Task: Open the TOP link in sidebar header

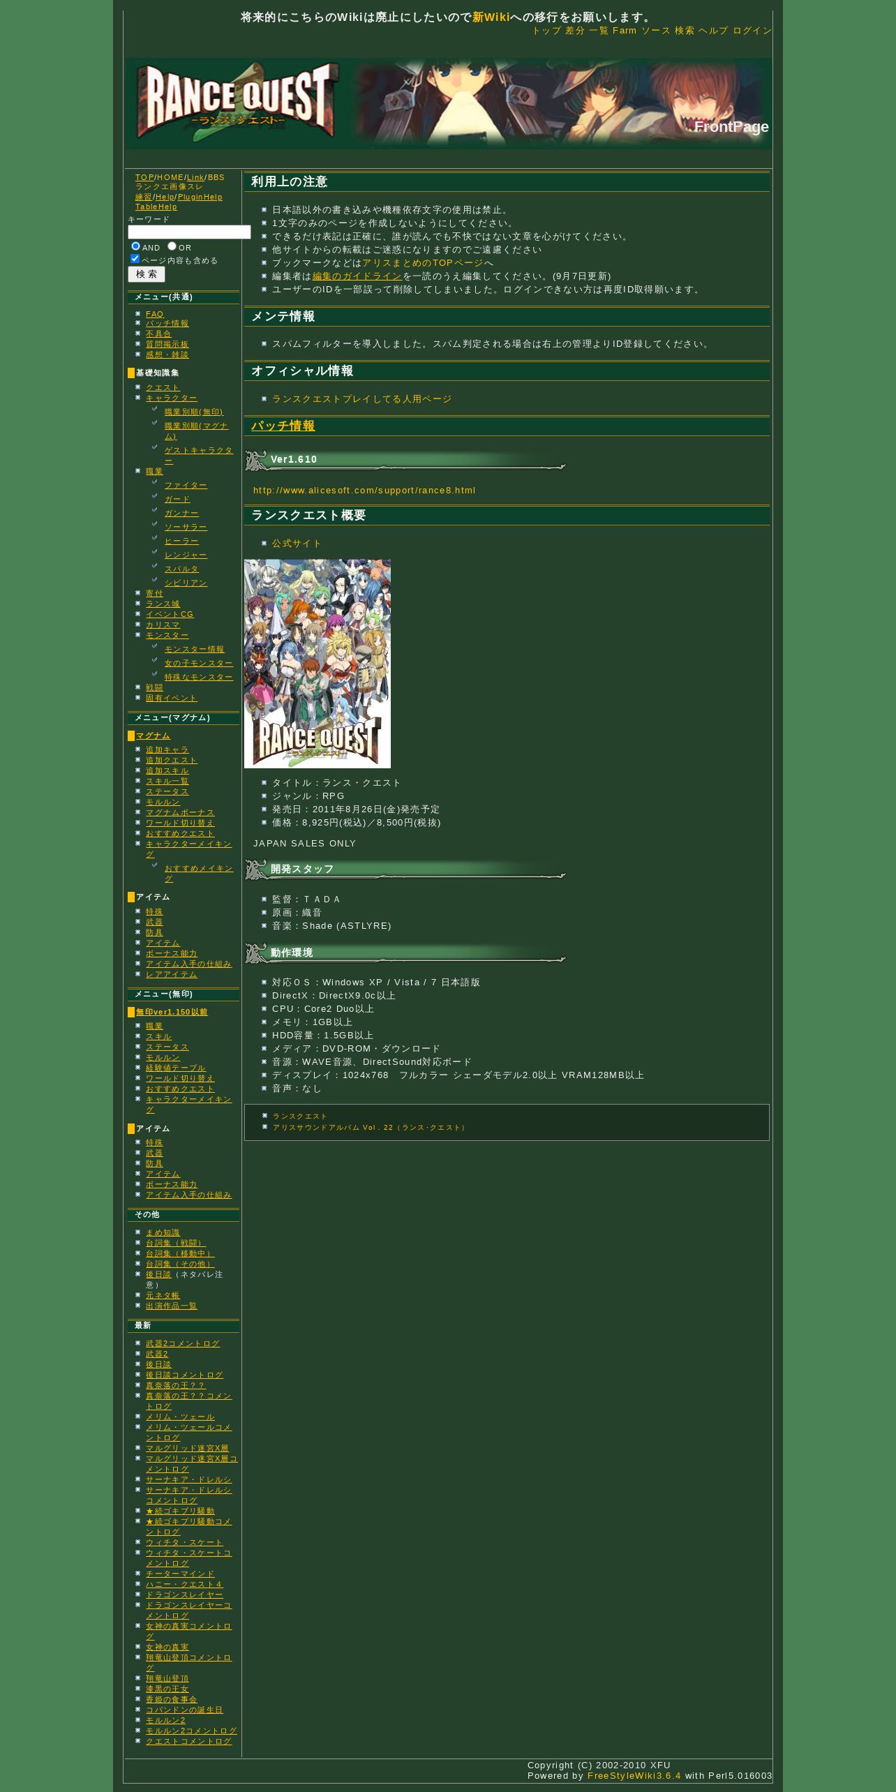Action: (144, 178)
